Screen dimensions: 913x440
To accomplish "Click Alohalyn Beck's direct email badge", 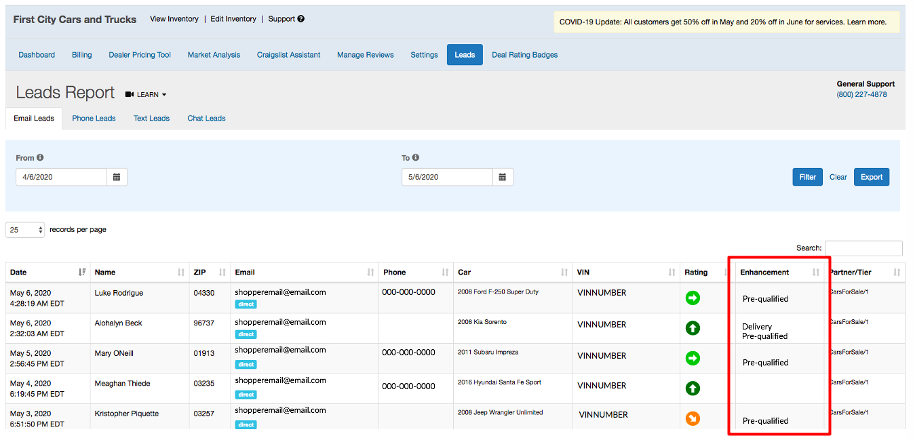I will pos(246,334).
